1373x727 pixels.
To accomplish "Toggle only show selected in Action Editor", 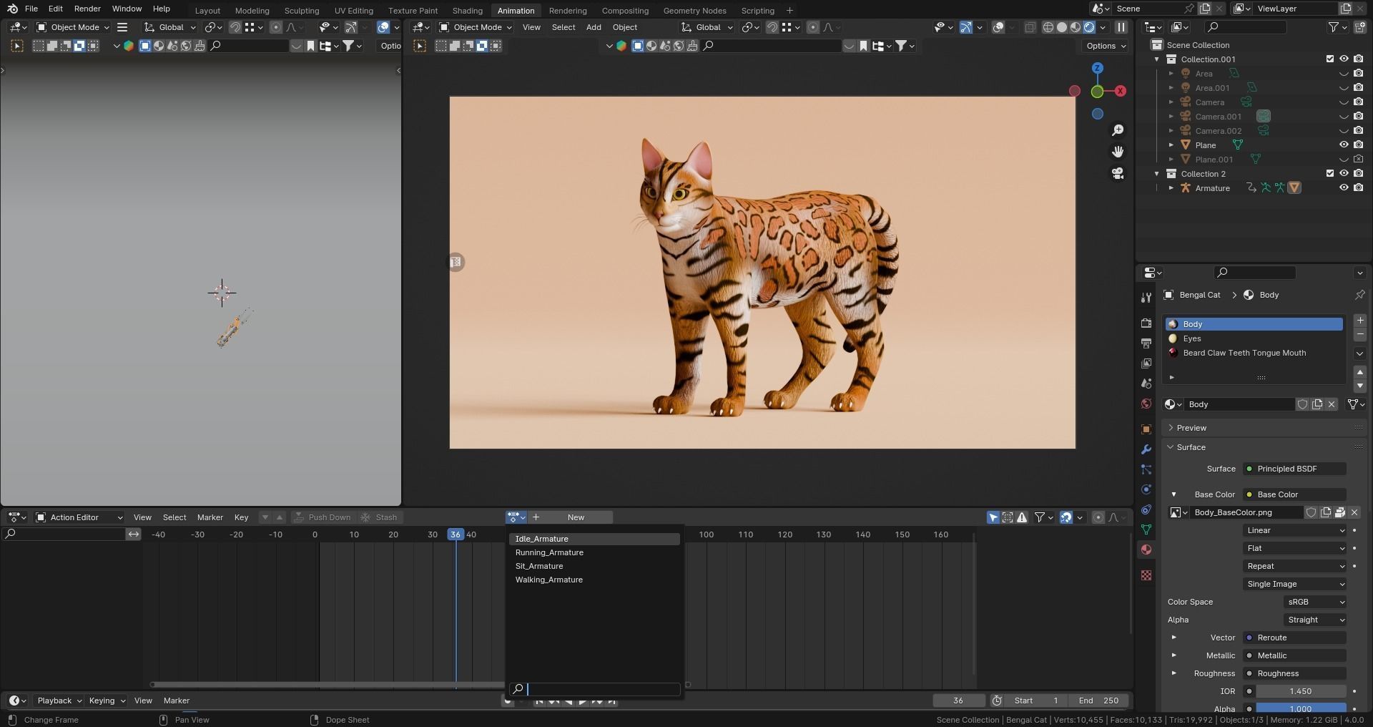I will 993,517.
